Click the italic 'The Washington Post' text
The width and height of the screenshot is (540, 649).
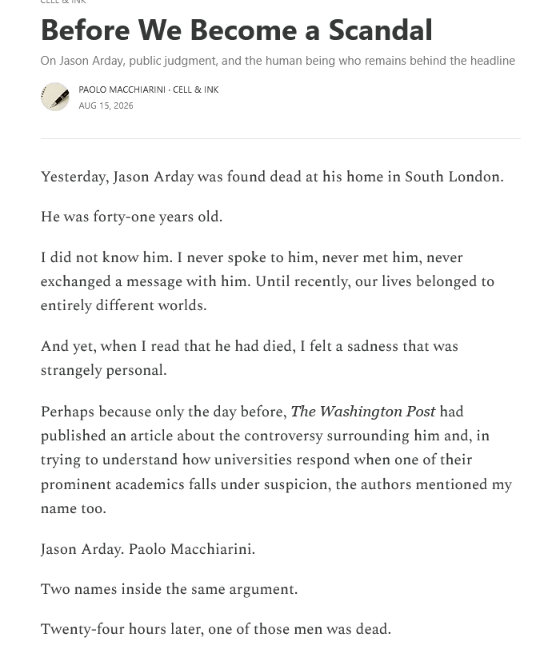[x=363, y=412]
